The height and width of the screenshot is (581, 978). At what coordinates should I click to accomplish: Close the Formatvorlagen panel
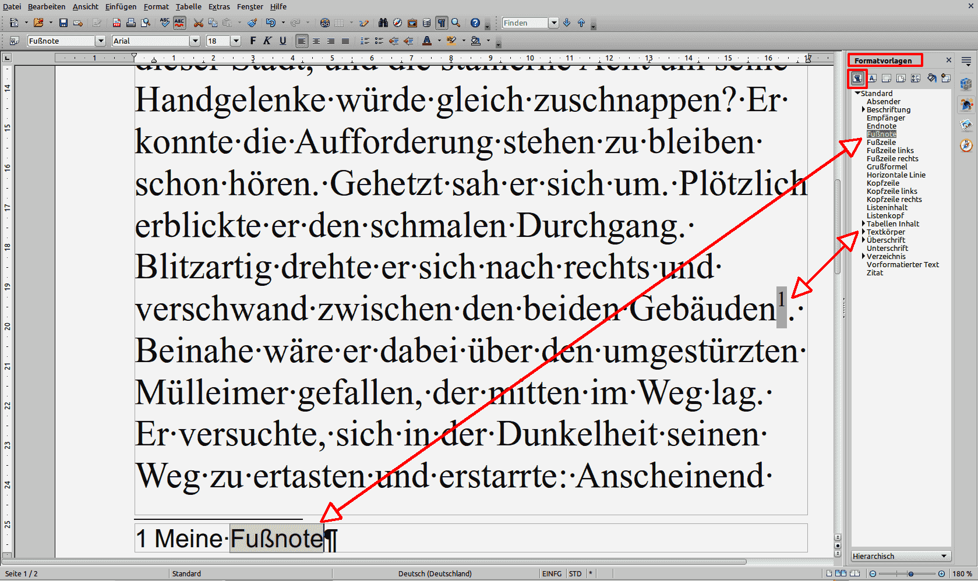pos(948,60)
